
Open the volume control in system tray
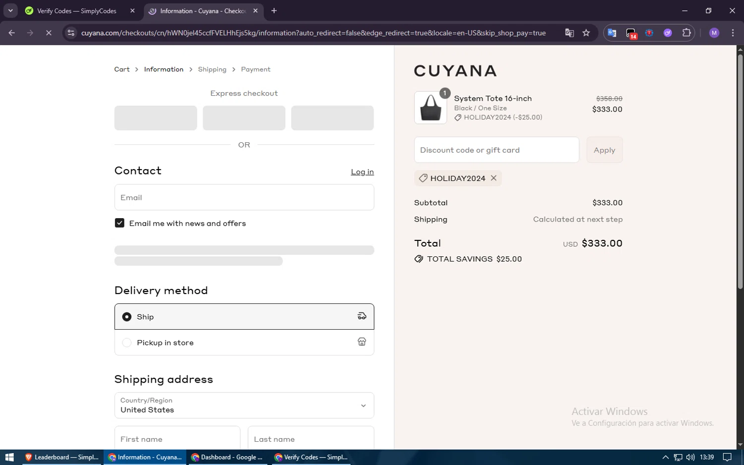(690, 457)
